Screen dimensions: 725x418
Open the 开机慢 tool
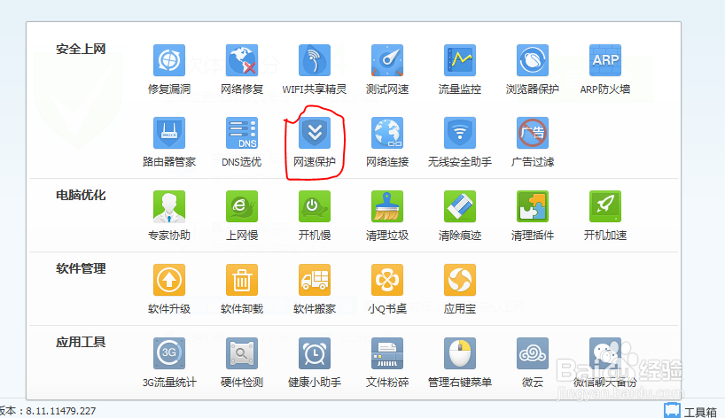click(x=315, y=206)
